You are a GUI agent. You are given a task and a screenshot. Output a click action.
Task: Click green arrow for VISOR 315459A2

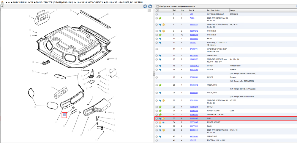click(160, 85)
